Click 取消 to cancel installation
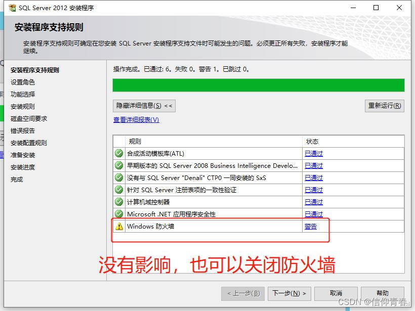This screenshot has width=415, height=311. tap(336, 293)
